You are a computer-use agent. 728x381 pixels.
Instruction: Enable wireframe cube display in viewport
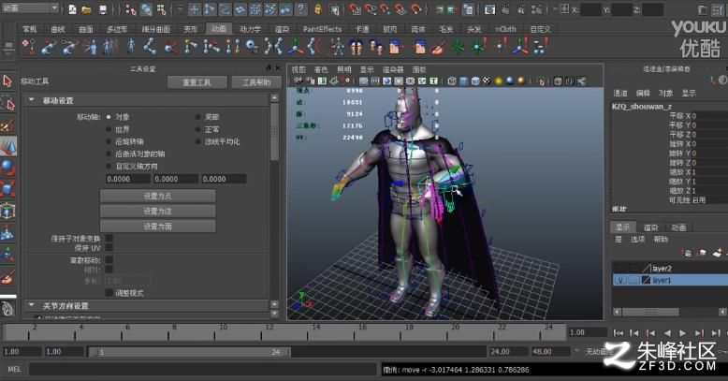click(452, 81)
